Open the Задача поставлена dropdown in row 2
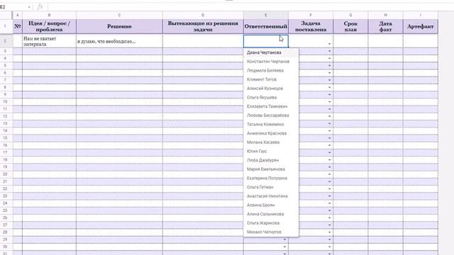This screenshot has width=454, height=255. pyautogui.click(x=329, y=44)
